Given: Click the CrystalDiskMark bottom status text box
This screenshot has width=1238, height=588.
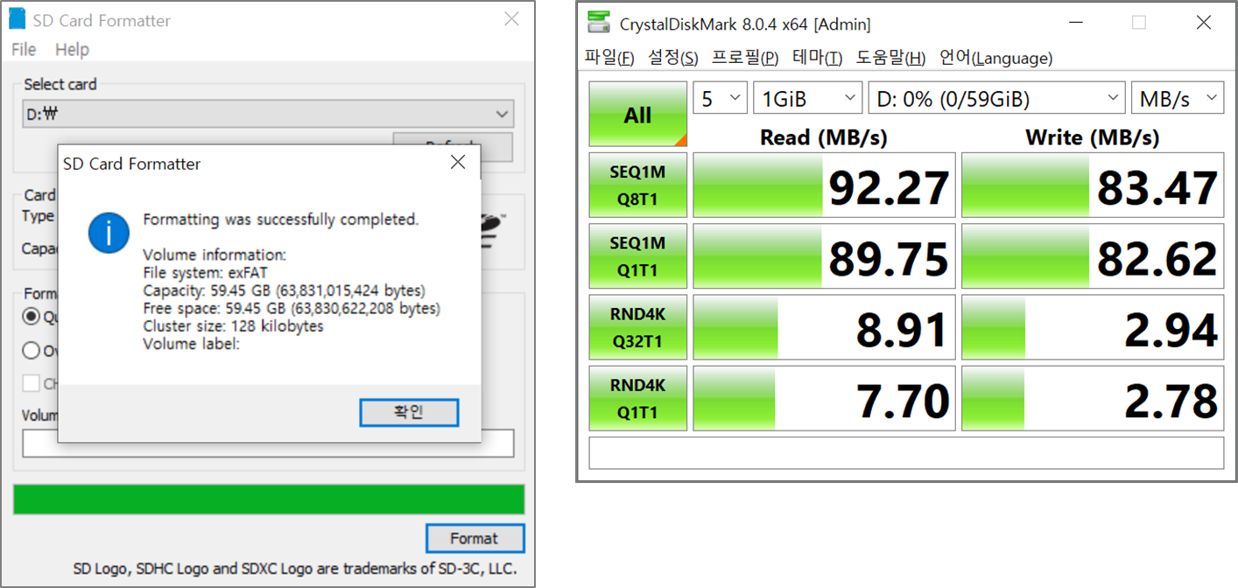Looking at the screenshot, I should pos(906,452).
